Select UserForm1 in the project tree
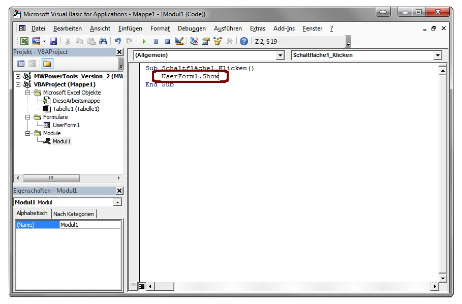Viewport: 462px width, 304px height. [x=66, y=125]
